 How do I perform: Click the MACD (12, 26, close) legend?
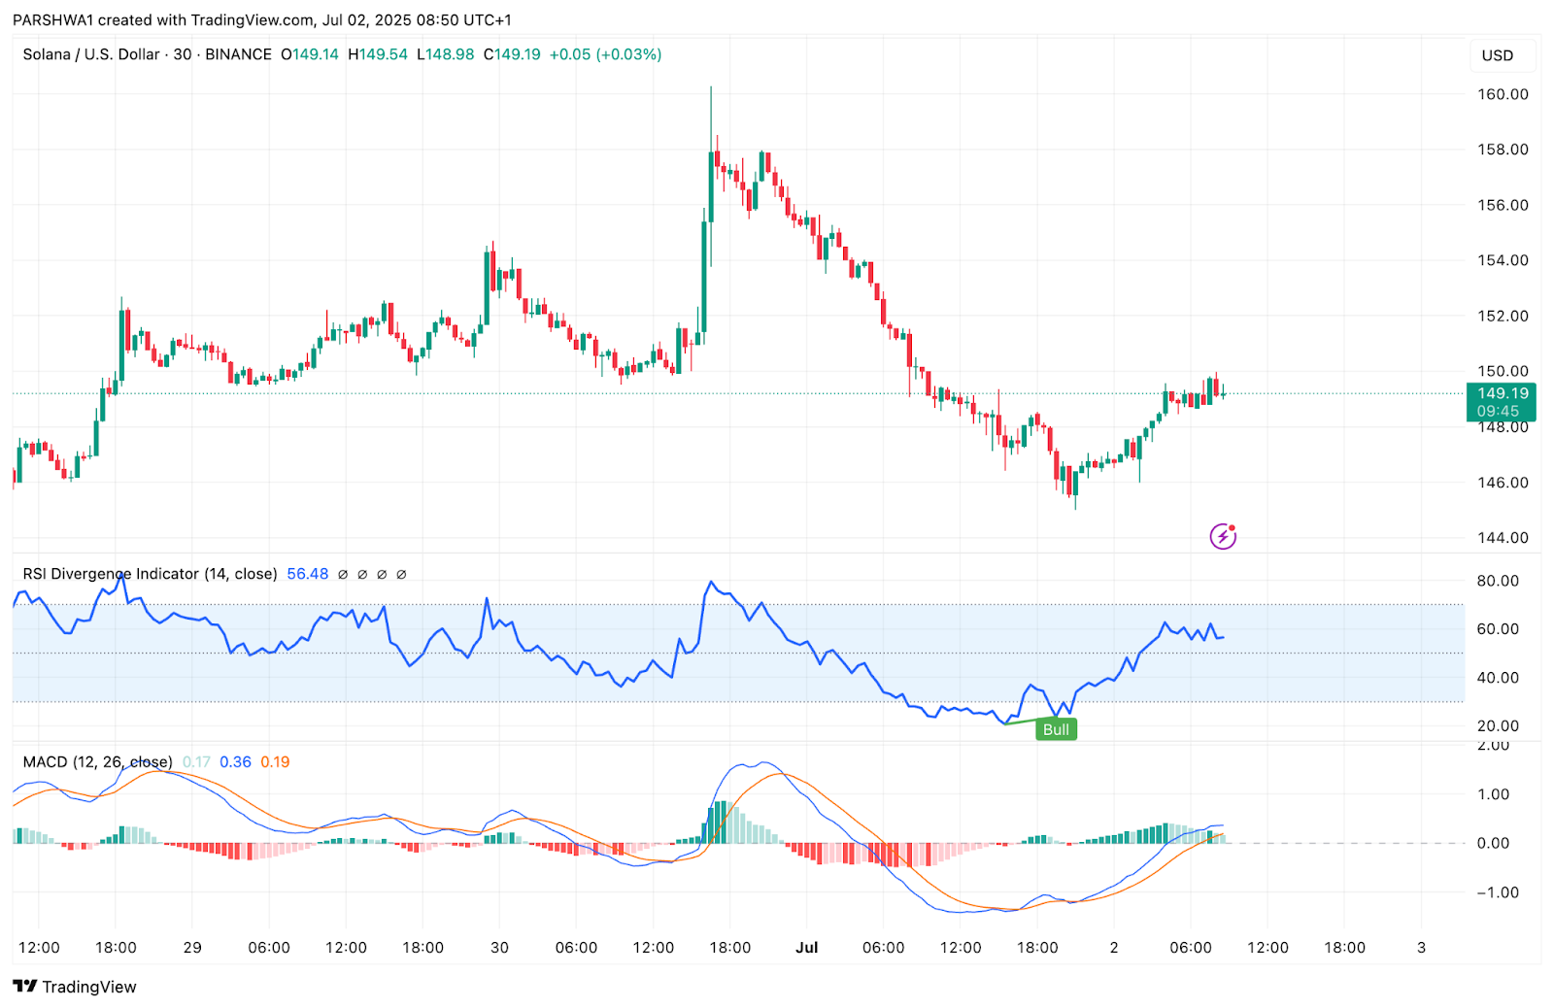point(97,761)
